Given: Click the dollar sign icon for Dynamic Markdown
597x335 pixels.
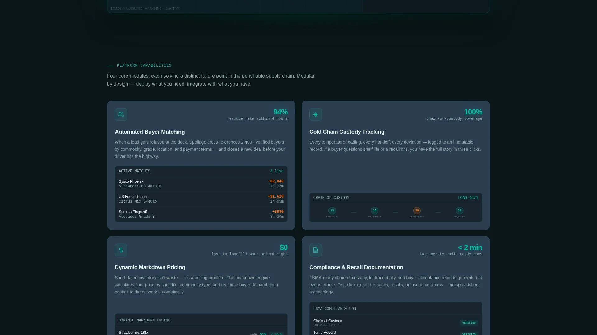Looking at the screenshot, I should click(121, 250).
